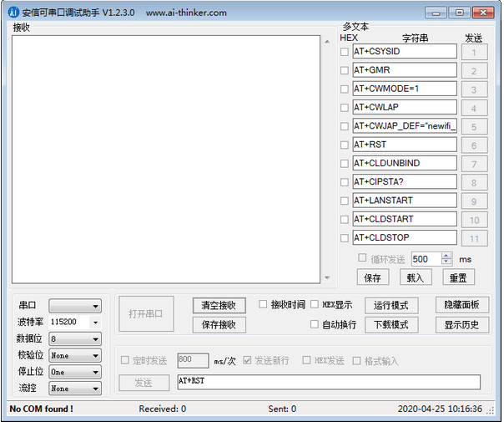The image size is (504, 422).
Task: Click the AT+CWLAP command field
Action: point(405,107)
